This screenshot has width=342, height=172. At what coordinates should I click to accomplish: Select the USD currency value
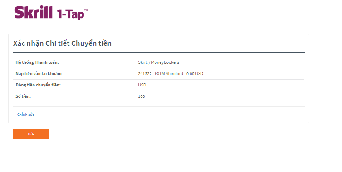[142, 85]
